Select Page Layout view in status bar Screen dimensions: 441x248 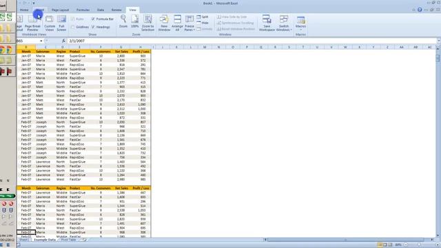[x=384, y=245]
